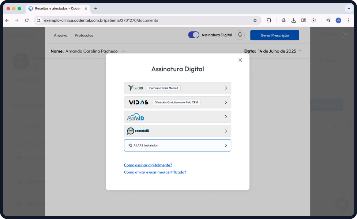
Task: Click the date 14 de Julho de 2025
Action: tap(277, 51)
